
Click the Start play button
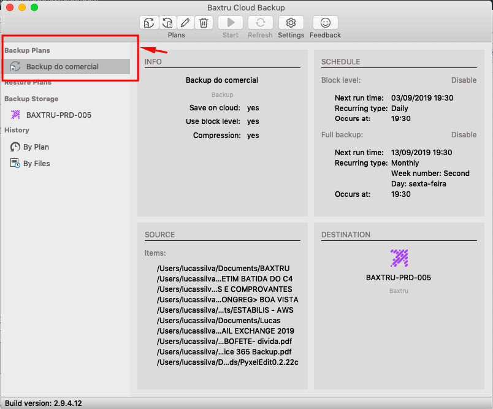231,23
